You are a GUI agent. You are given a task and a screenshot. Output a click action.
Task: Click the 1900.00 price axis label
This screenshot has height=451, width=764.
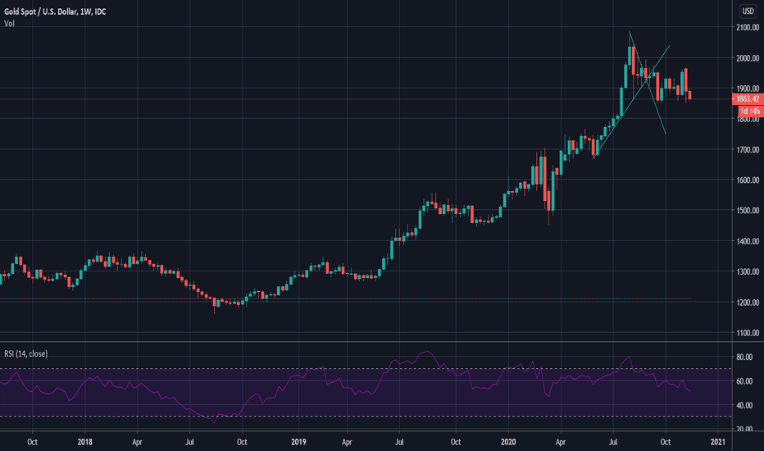748,89
